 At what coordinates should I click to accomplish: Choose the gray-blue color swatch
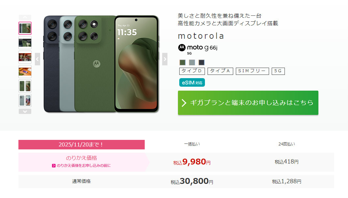192,62
